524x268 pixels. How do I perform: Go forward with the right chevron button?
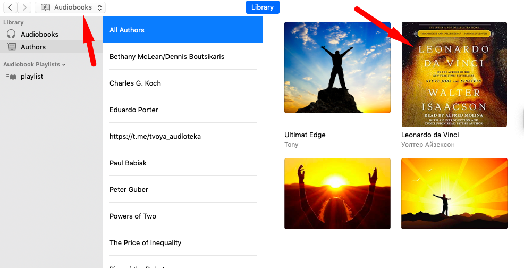(x=24, y=7)
